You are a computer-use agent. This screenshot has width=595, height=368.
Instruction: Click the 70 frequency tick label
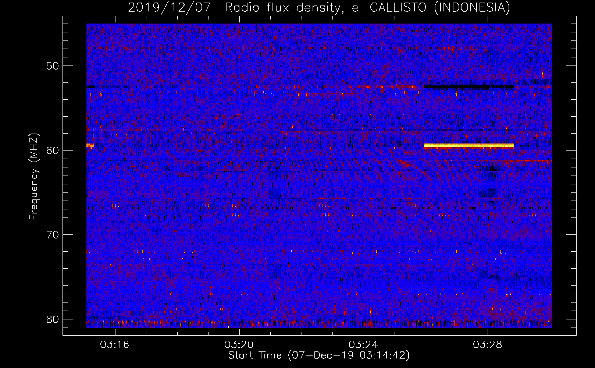click(x=53, y=234)
